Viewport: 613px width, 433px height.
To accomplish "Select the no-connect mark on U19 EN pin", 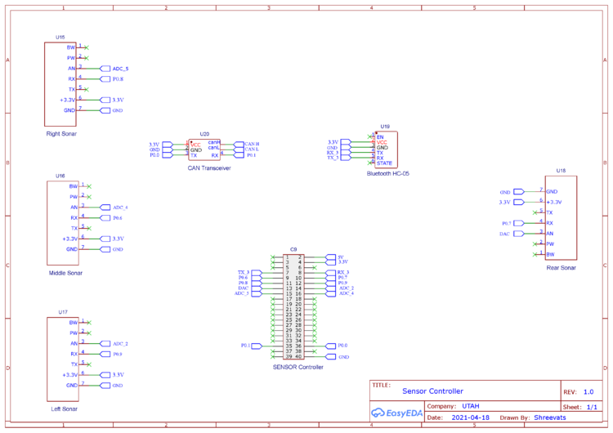I will 369,136.
